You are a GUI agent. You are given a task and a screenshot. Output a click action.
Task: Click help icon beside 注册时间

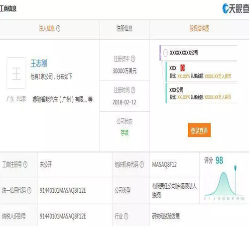[x=133, y=90]
